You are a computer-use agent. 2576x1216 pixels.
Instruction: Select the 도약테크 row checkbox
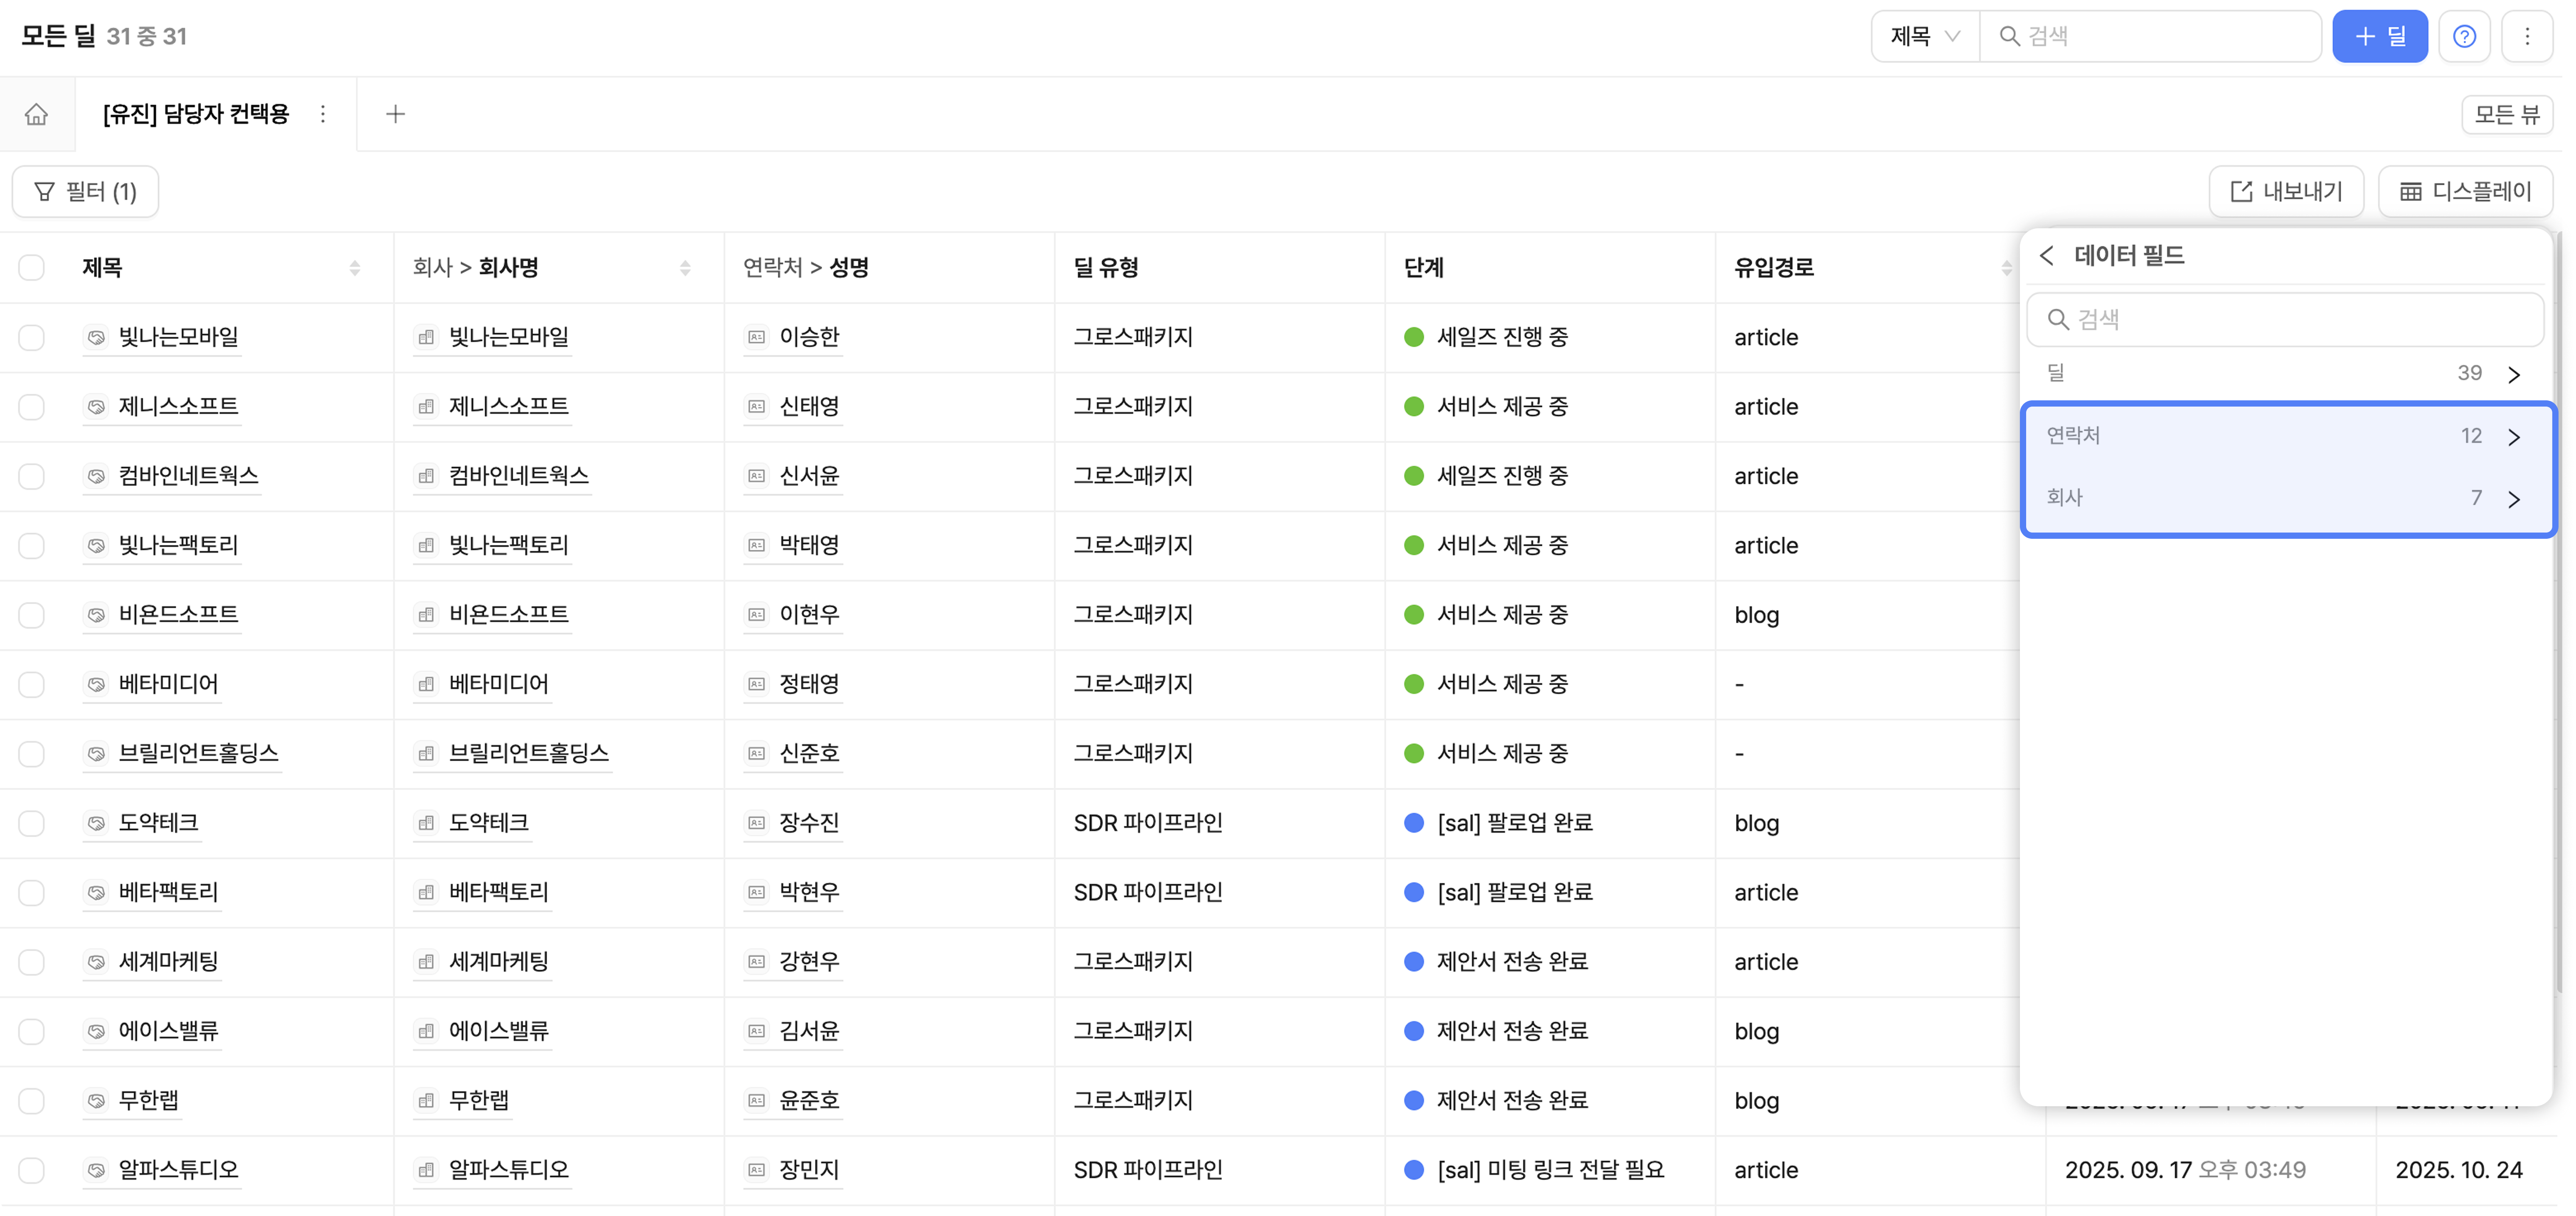(x=32, y=823)
